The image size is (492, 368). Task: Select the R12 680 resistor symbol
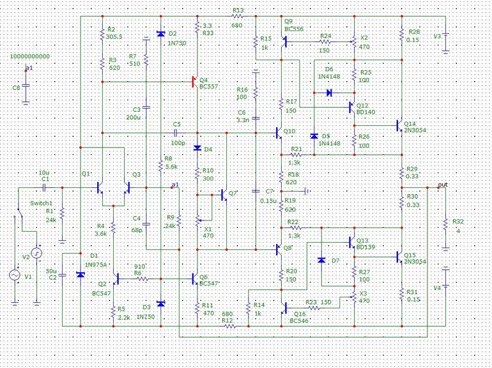230,326
